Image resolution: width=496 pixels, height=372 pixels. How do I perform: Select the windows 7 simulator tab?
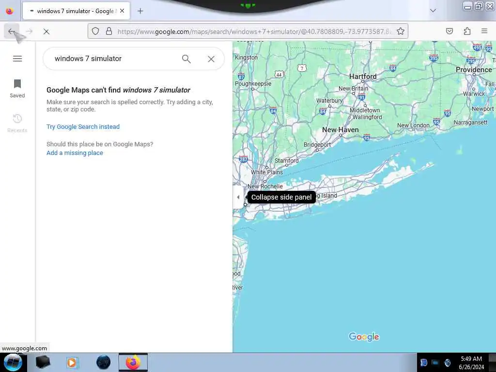76,11
